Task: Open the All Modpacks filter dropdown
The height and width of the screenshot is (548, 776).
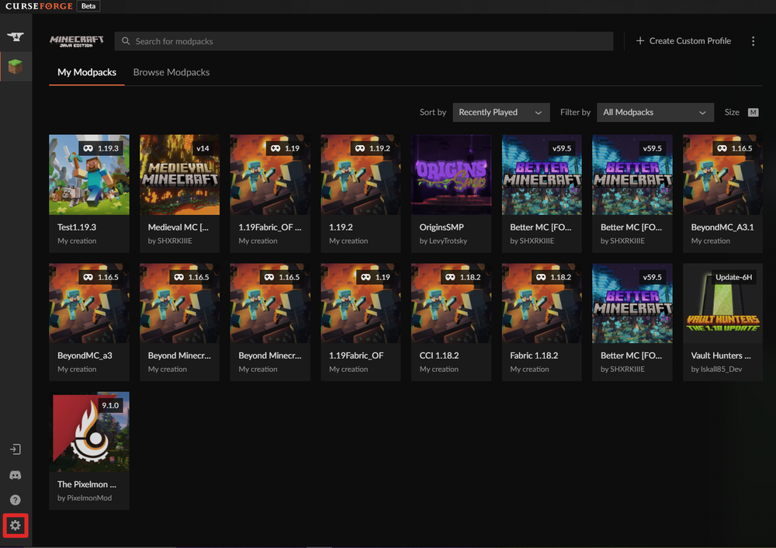Action: [655, 113]
